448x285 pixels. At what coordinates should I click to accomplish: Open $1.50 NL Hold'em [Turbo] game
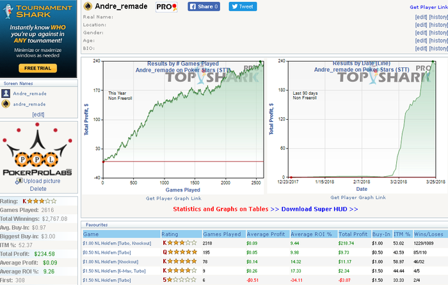click(107, 280)
